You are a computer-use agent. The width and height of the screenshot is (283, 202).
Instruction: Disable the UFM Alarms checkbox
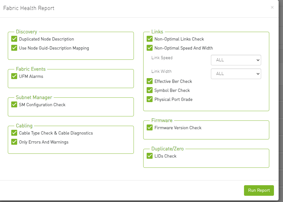tap(14, 76)
